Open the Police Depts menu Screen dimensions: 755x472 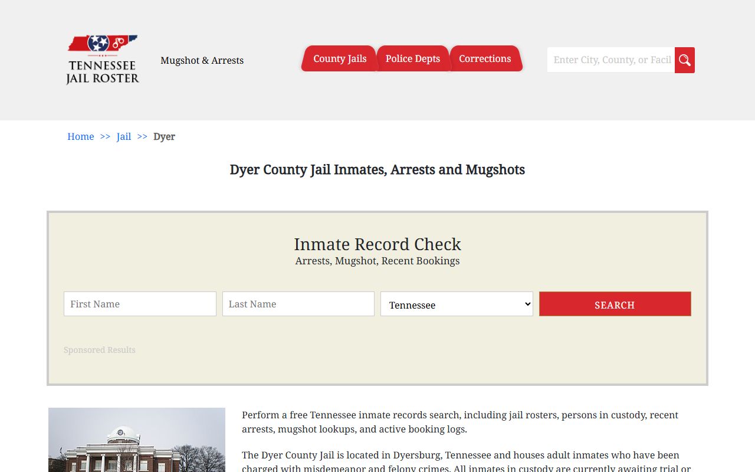413,58
